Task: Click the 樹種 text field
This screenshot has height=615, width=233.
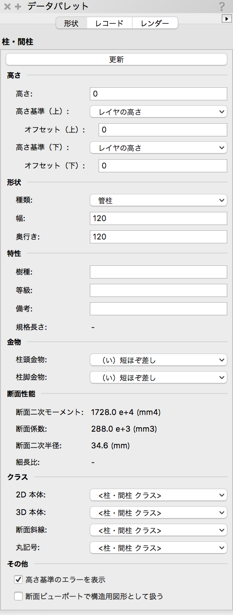Action: coord(159,272)
